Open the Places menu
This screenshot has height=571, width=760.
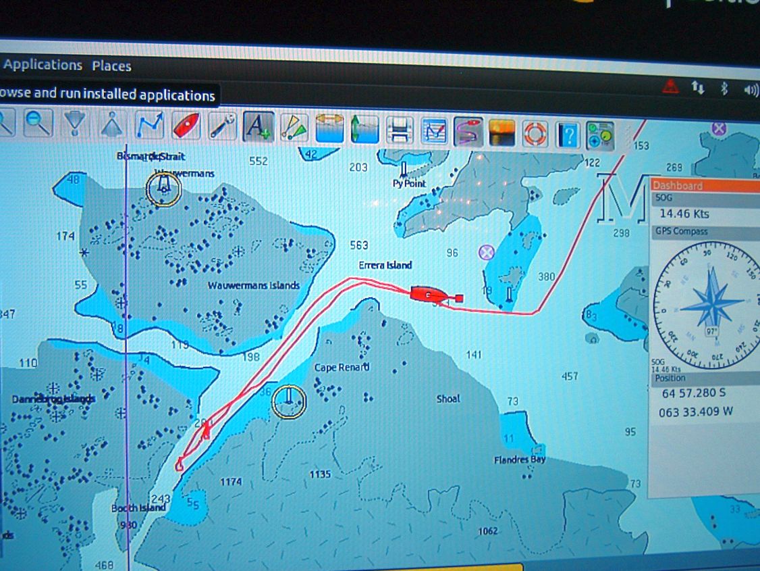pos(111,66)
